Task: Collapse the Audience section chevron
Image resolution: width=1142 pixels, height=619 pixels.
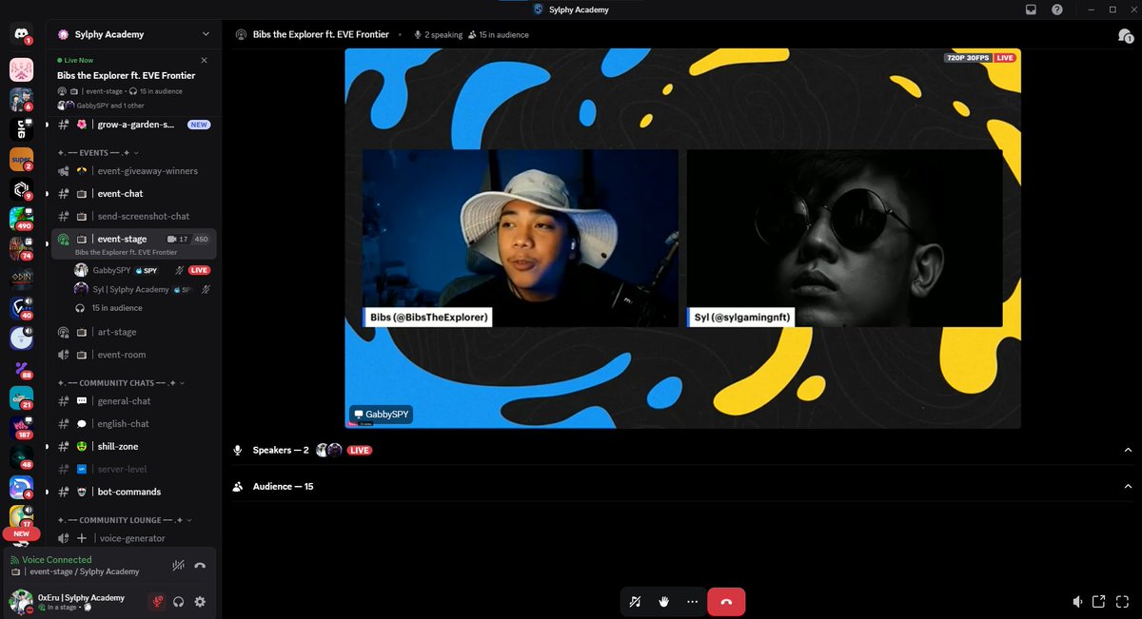Action: tap(1128, 486)
